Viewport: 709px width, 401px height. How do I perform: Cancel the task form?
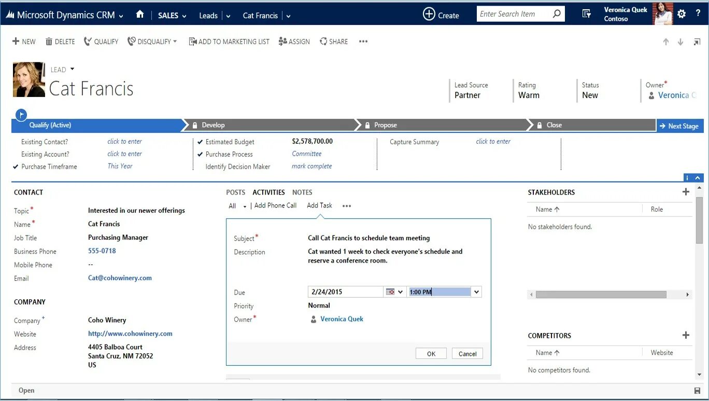467,354
